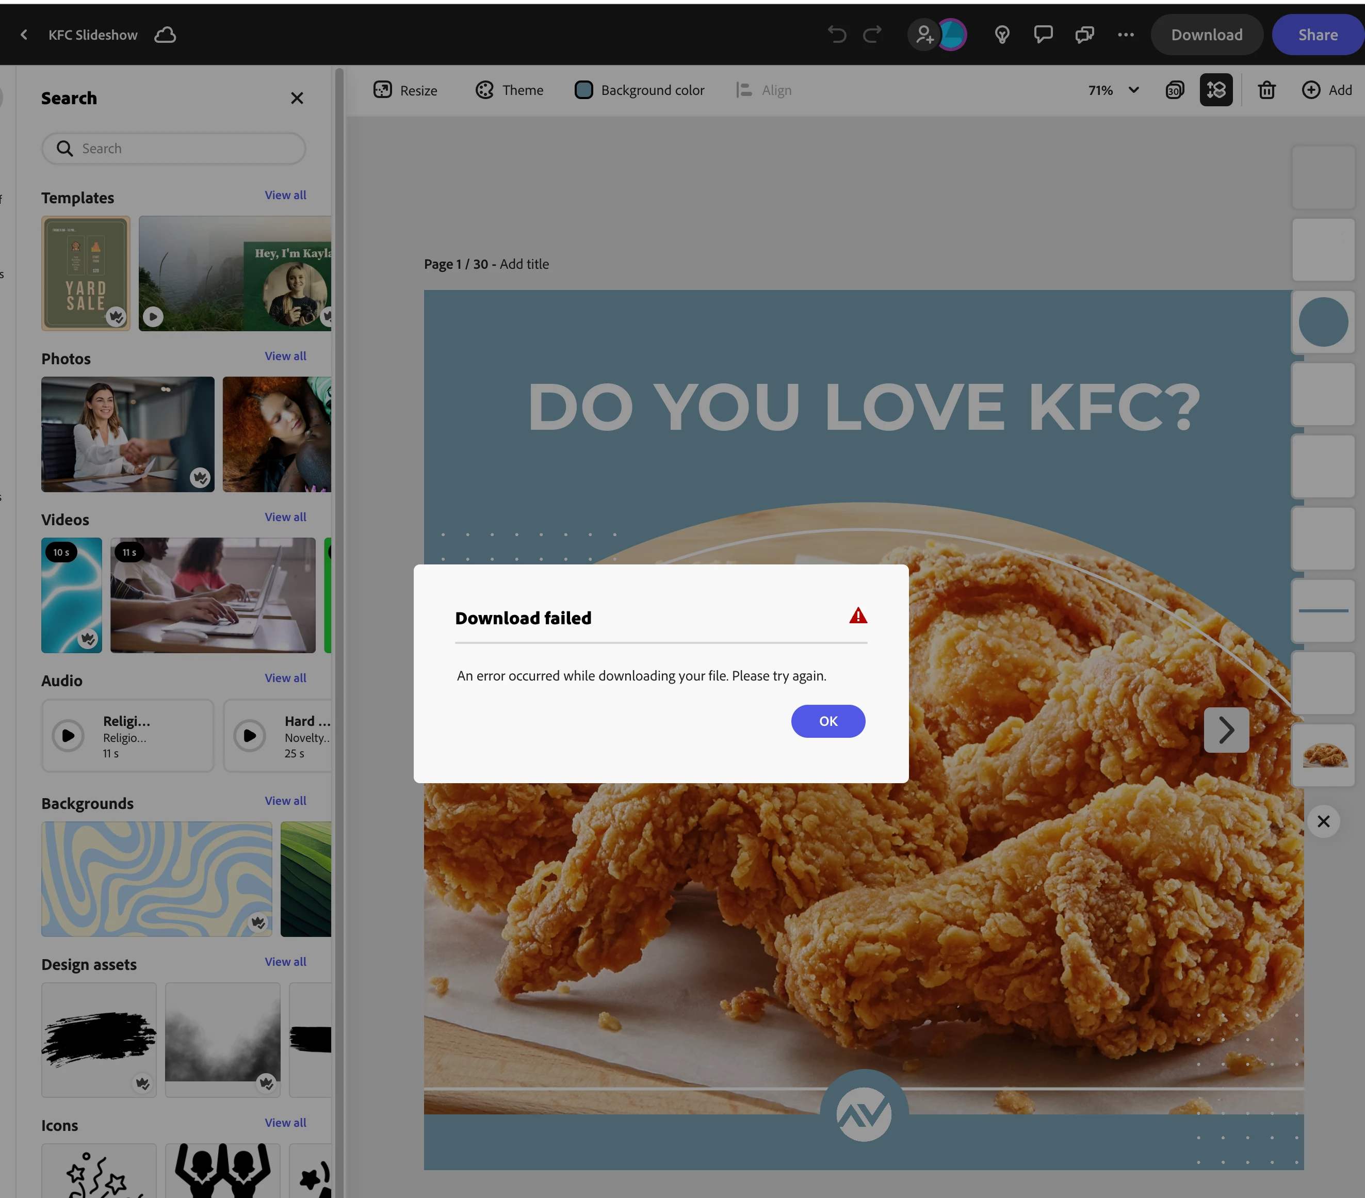Play the Hard ... audio track
Viewport: 1365px width, 1198px height.
[250, 735]
